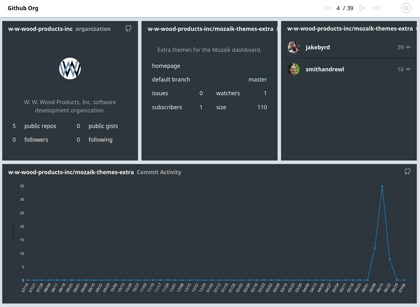Screen dimensions: 420x307
Task: Start dashboard rotation with the play icon
Action: coord(362,8)
